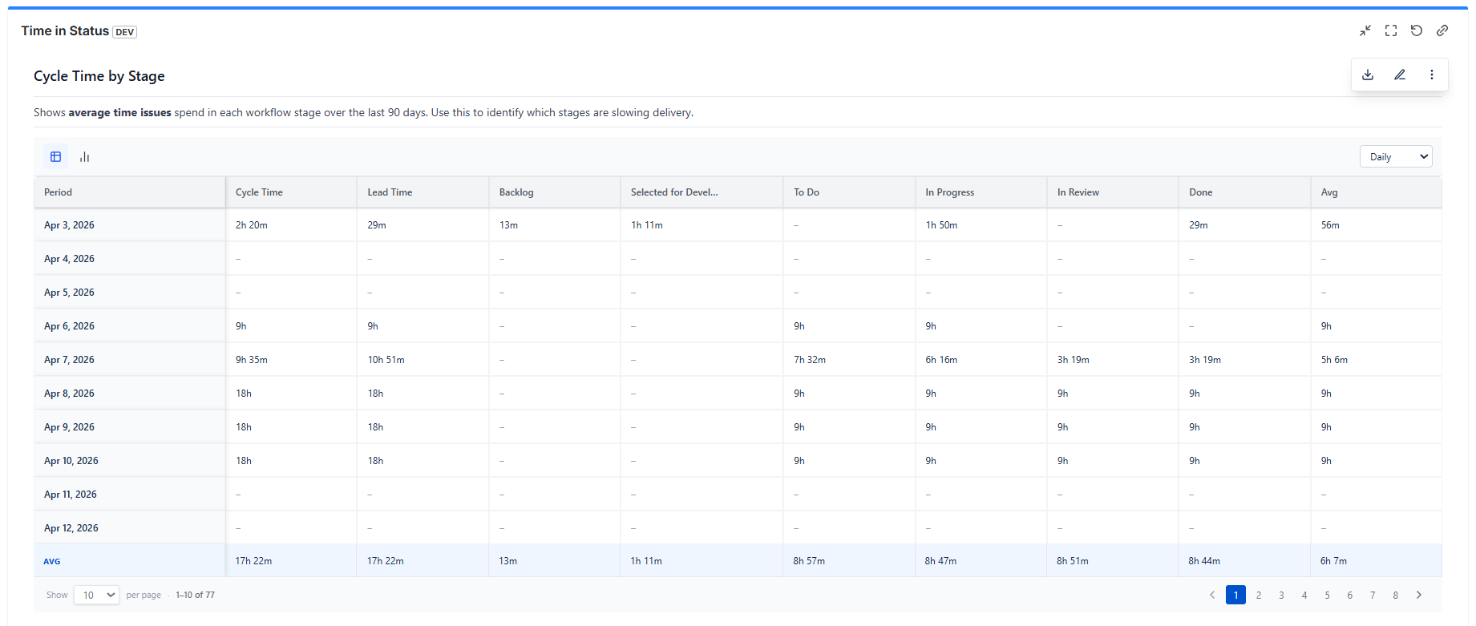Go to page 3

(x=1281, y=595)
